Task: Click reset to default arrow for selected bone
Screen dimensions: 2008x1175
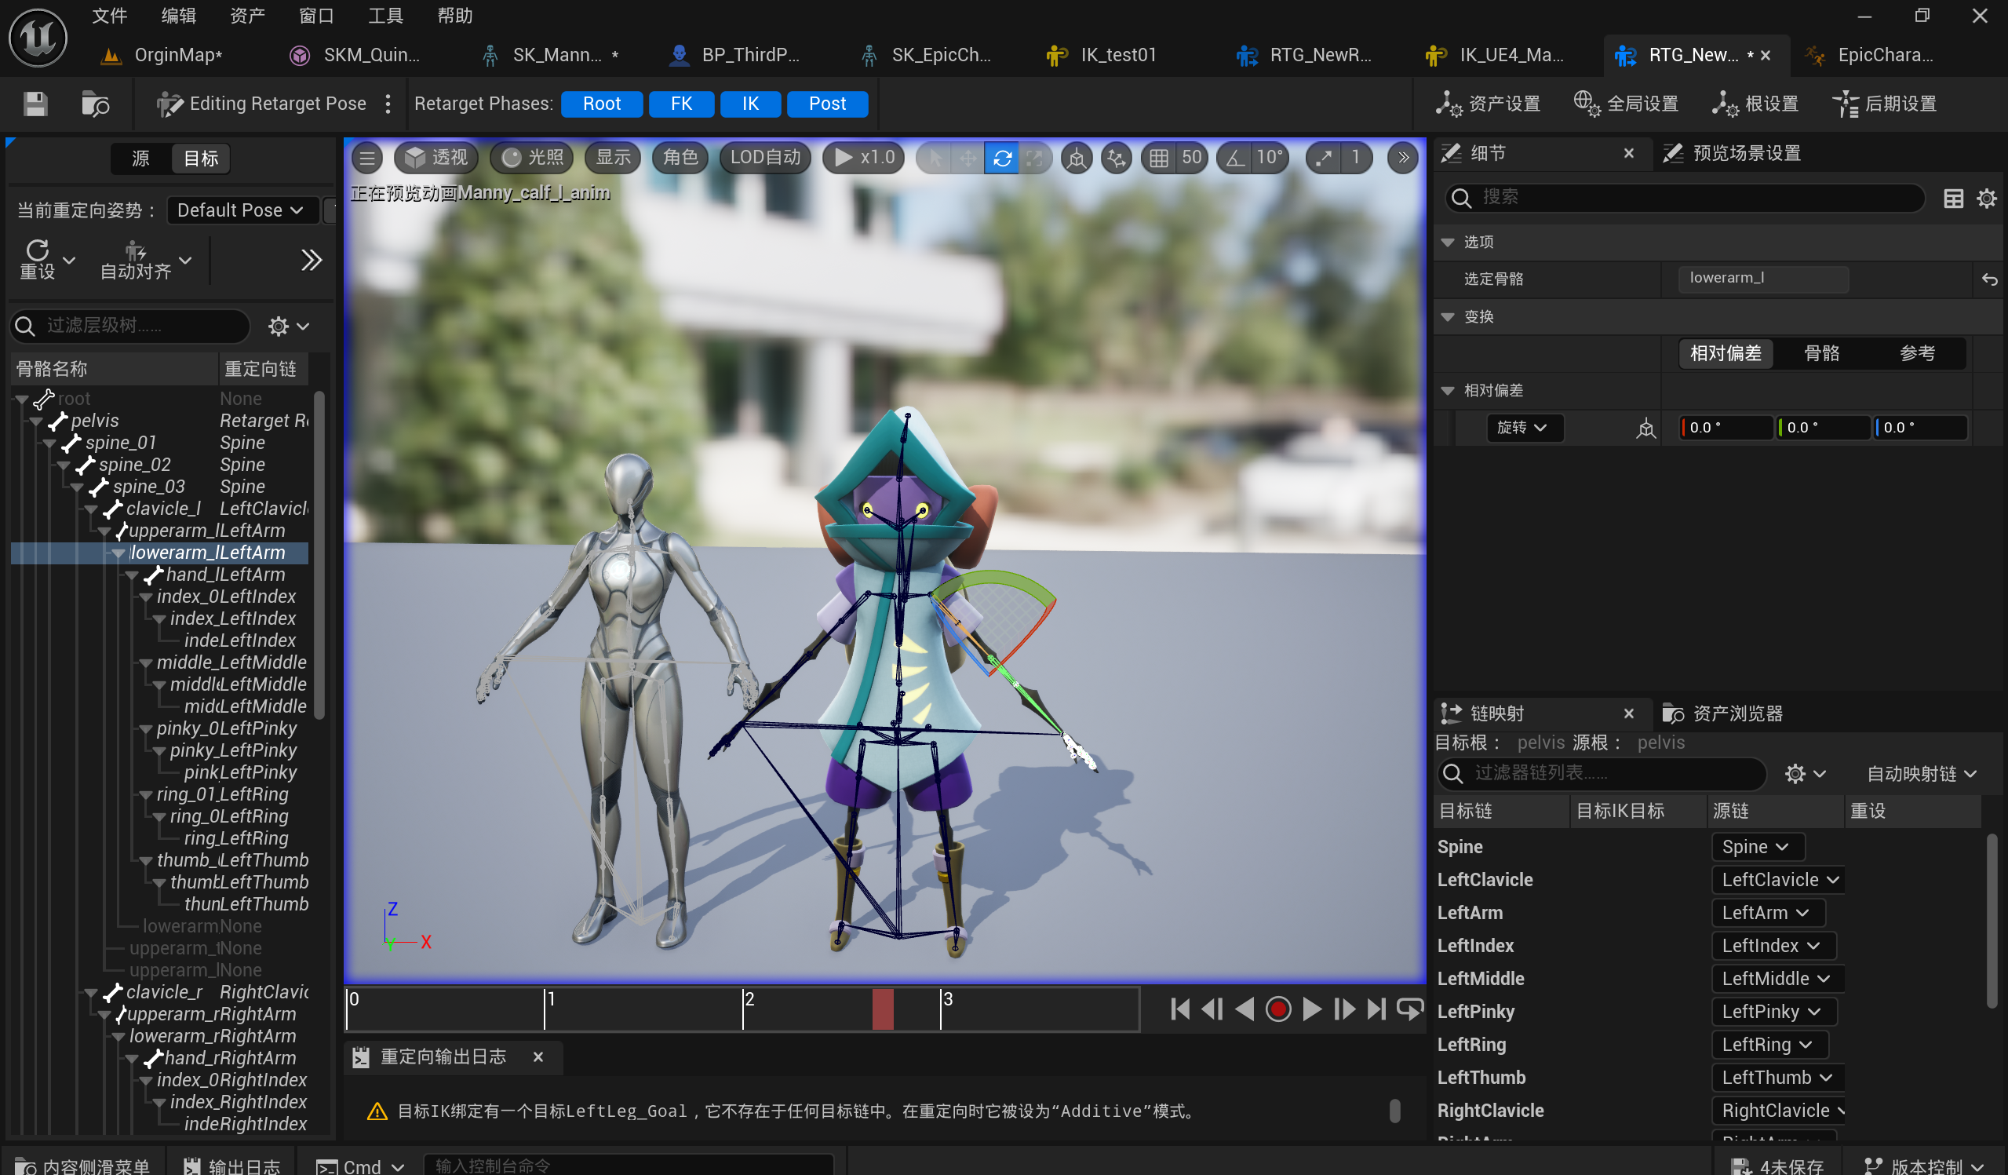Action: [1989, 279]
